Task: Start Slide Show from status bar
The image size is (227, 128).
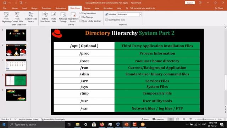Action: click(190, 119)
